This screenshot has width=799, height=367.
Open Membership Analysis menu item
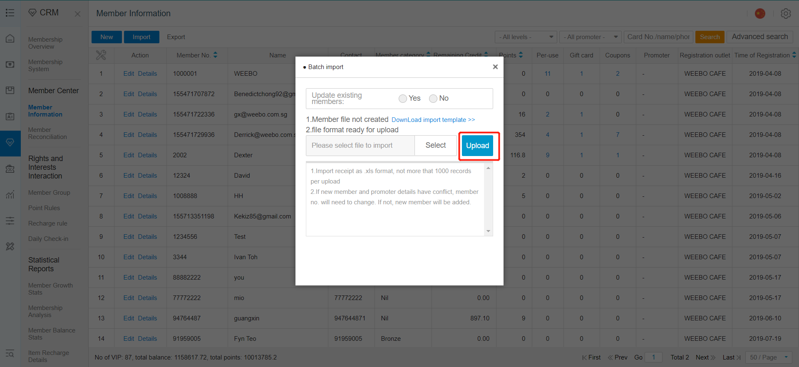point(45,311)
